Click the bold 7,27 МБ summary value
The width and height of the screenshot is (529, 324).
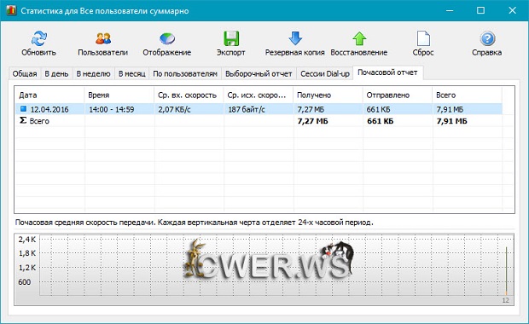[x=313, y=121]
